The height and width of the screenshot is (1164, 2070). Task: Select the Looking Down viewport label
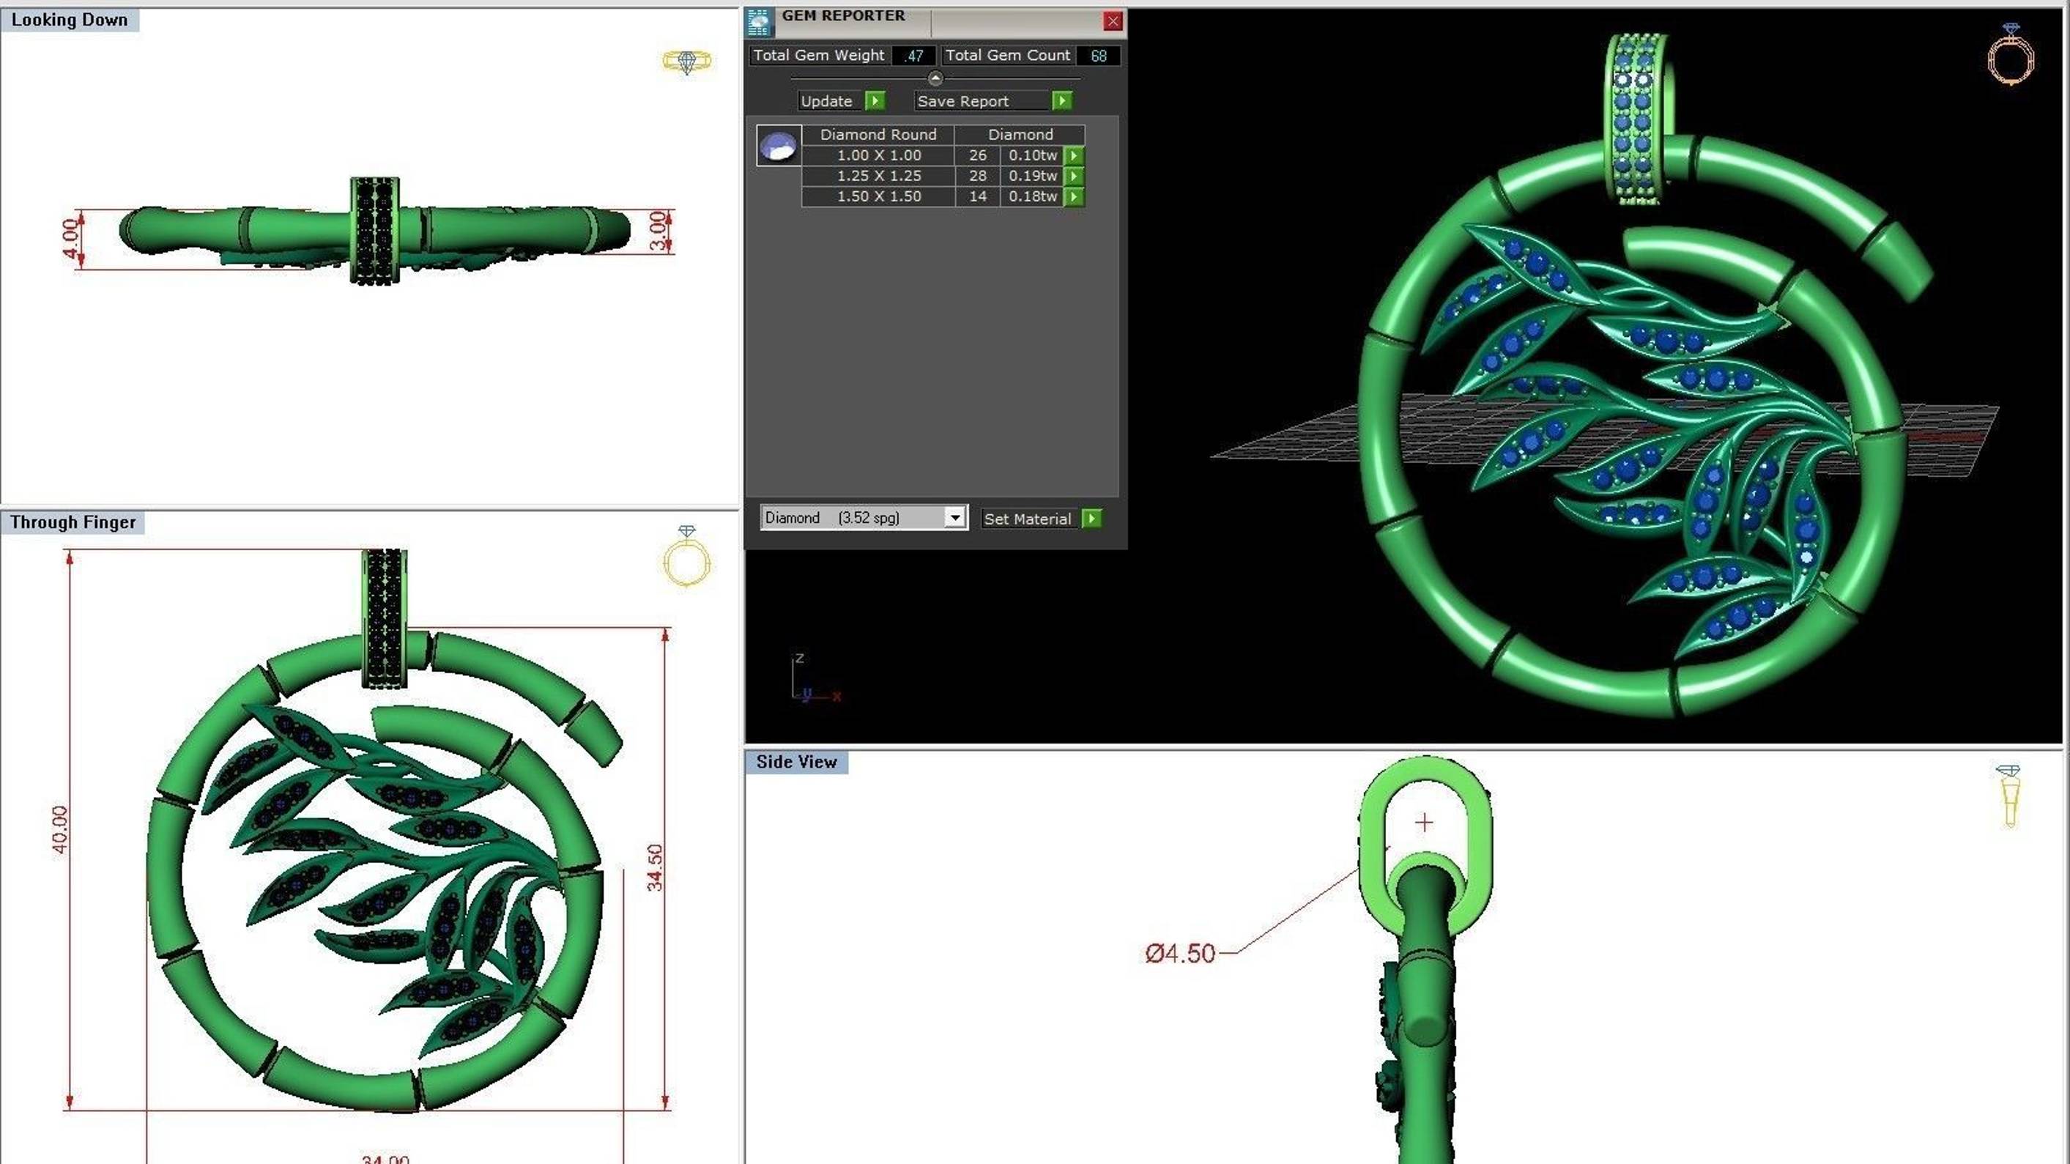[x=69, y=20]
